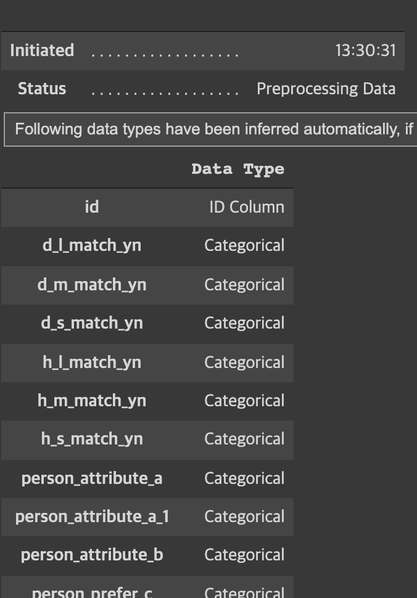Screen dimensions: 417x598
Task: Select the h_s_match_yn row
Action: pyautogui.click(x=147, y=440)
